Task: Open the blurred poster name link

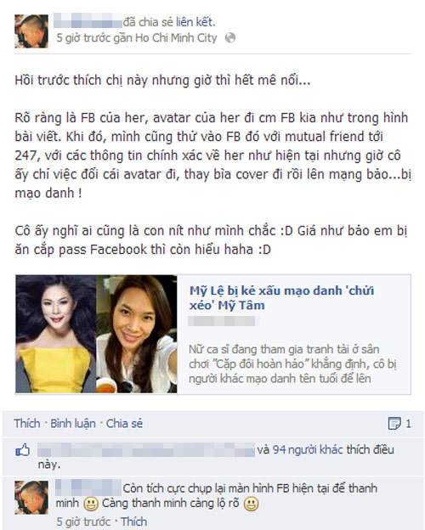Action: coord(88,21)
